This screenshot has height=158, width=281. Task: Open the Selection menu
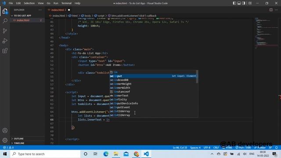[x=29, y=3]
